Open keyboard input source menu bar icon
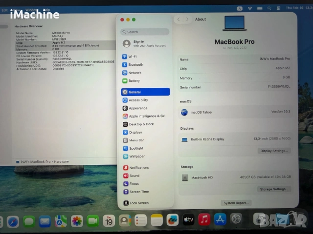Screen dimensions: 313x234 point(240,8)
